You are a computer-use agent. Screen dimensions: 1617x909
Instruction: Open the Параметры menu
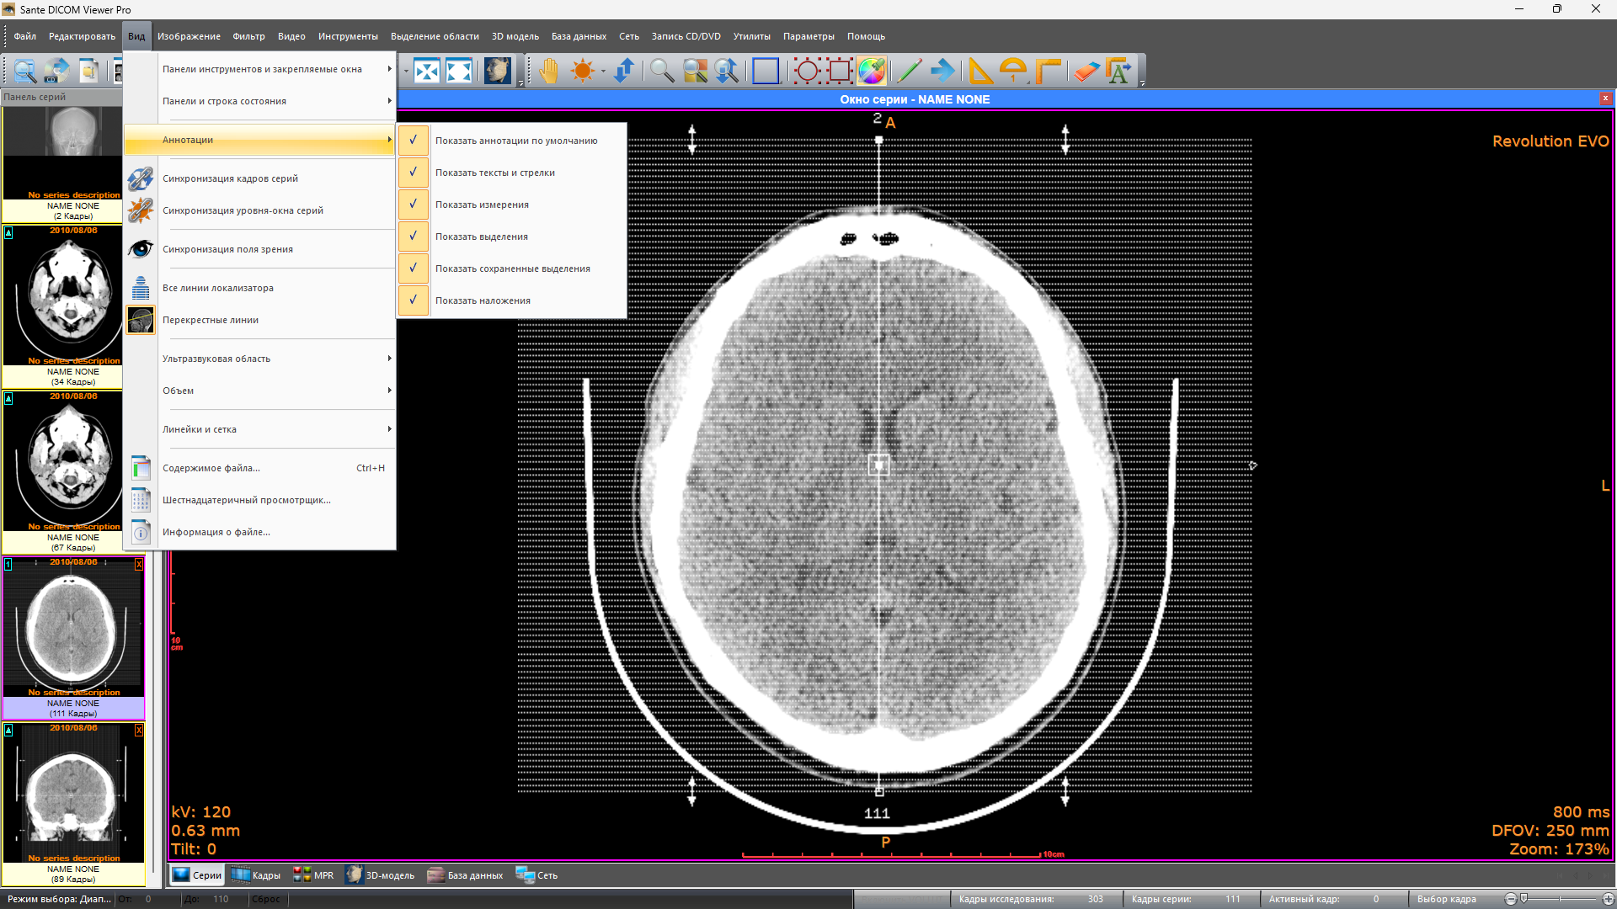point(808,36)
